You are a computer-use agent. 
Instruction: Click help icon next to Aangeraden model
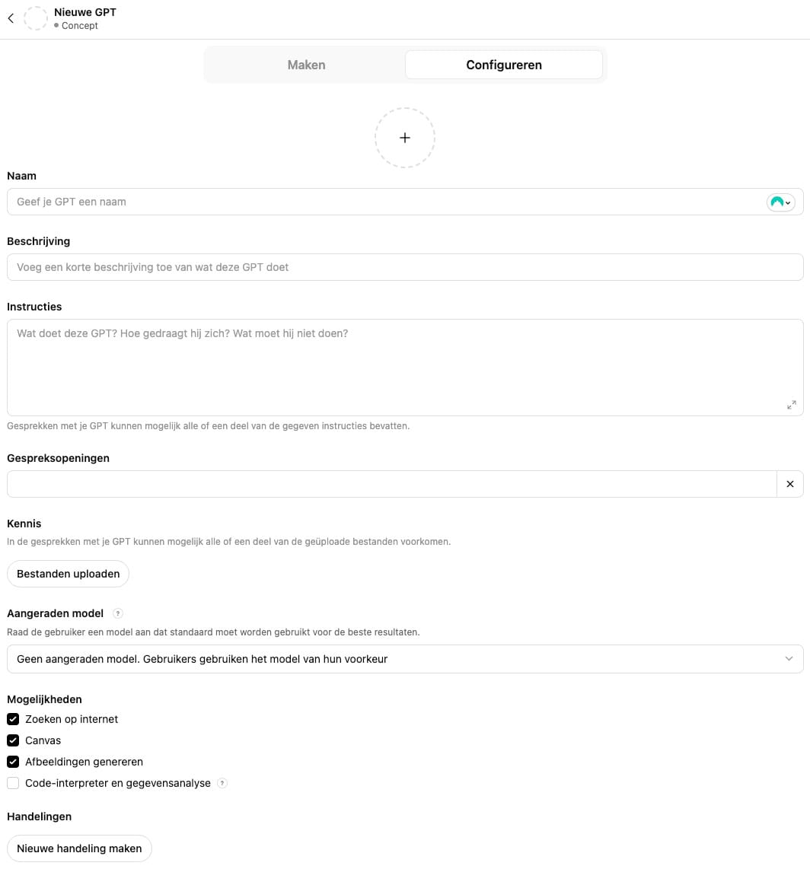118,613
